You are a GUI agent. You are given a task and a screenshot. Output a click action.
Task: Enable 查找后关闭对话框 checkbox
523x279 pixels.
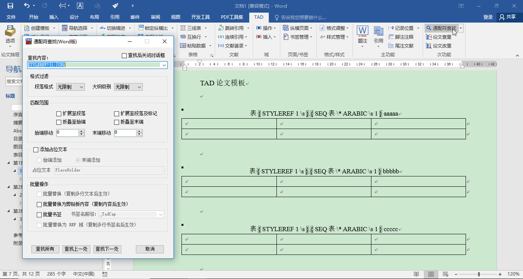pos(124,56)
